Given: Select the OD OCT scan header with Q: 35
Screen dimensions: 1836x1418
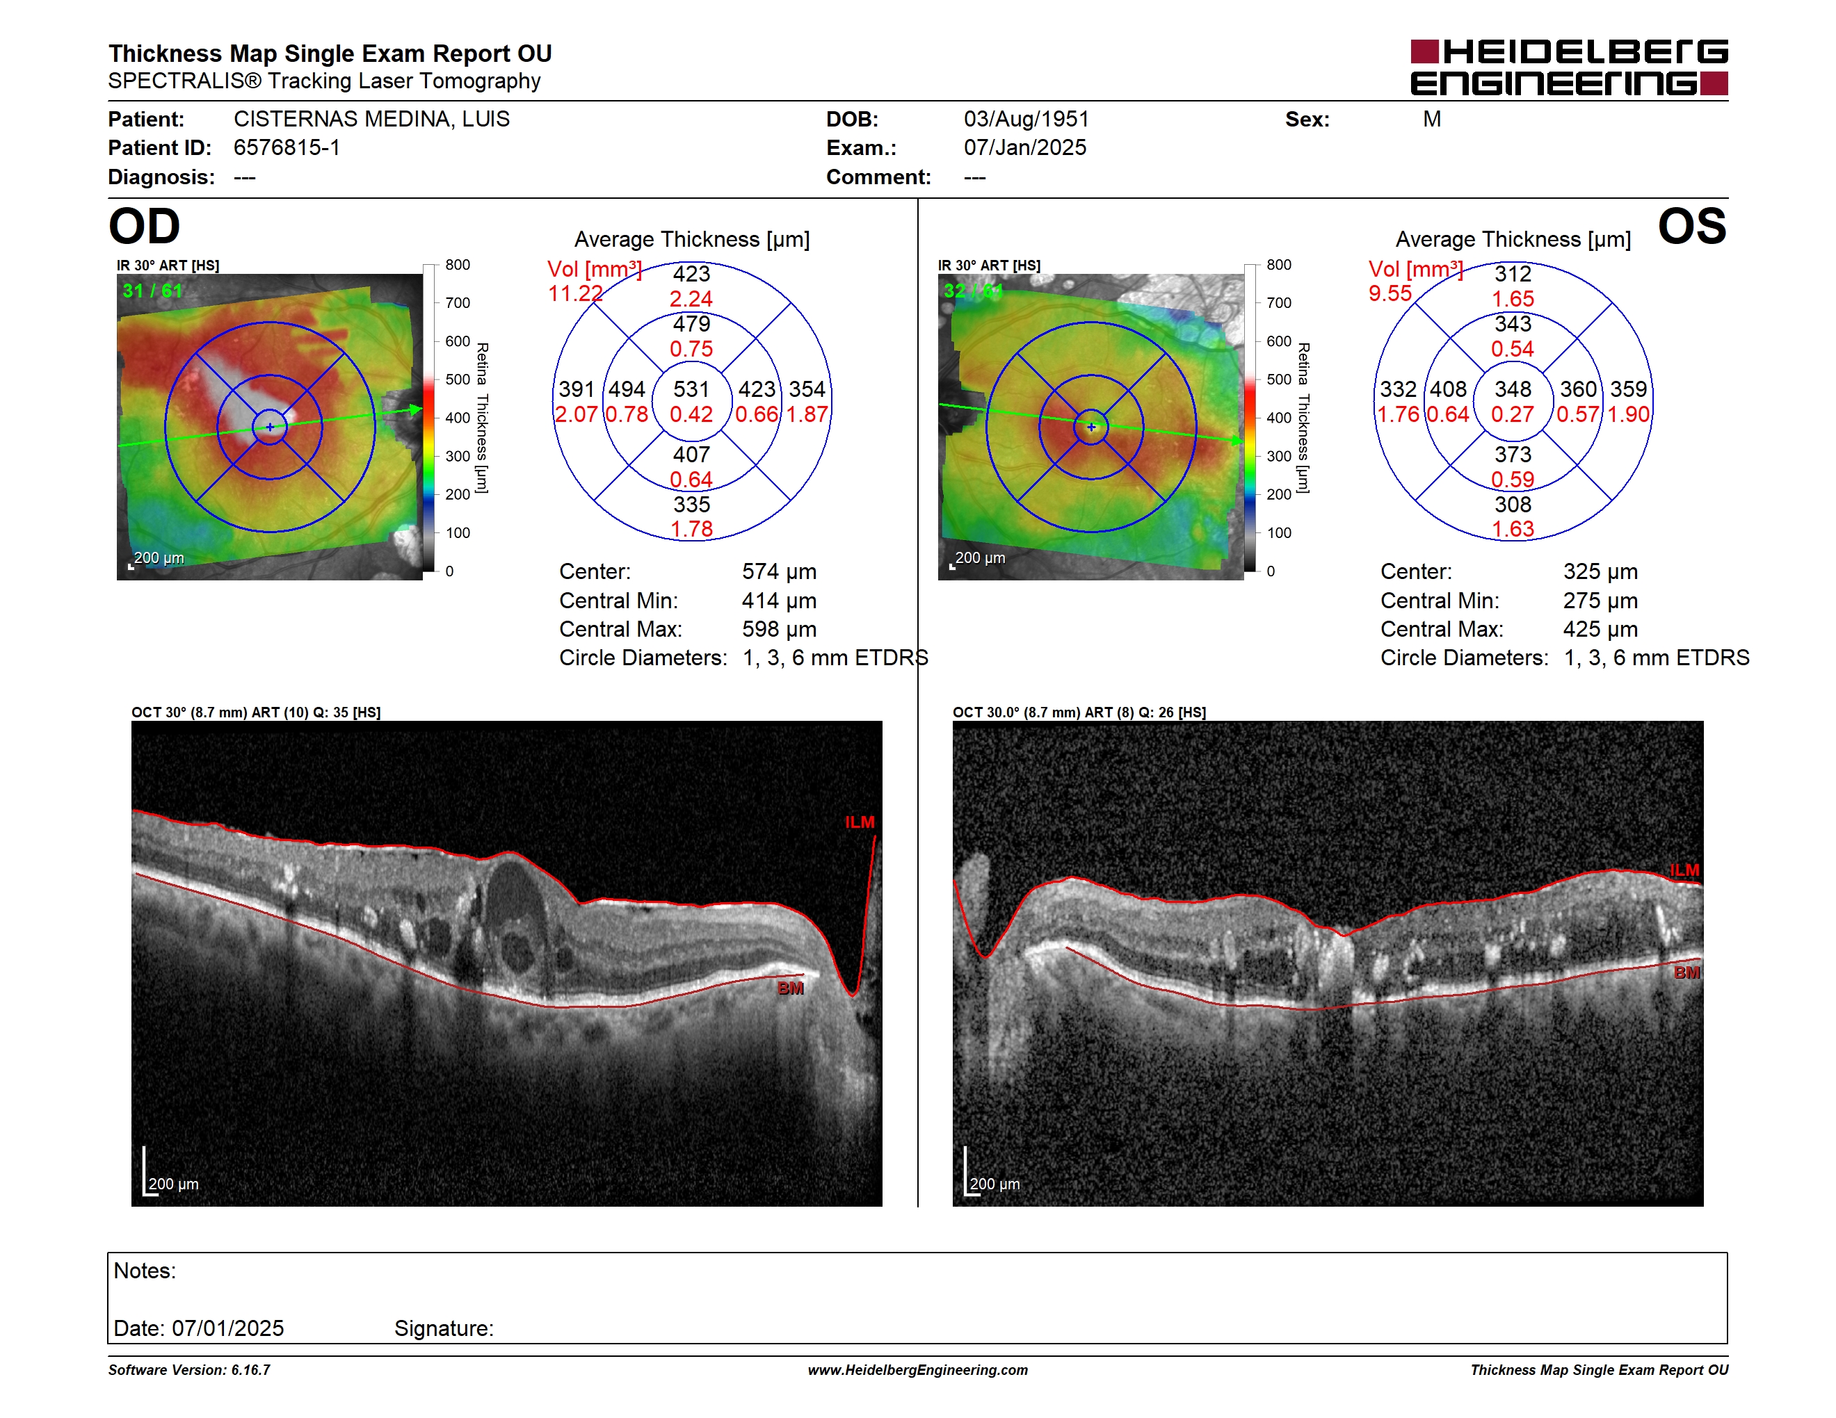Looking at the screenshot, I should (255, 712).
